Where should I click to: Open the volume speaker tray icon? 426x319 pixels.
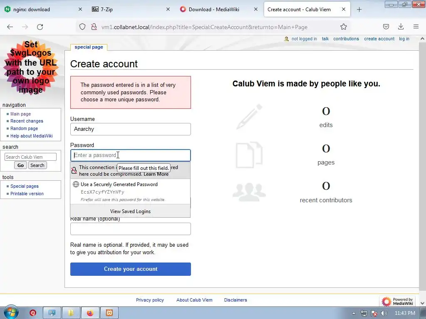coord(384,313)
